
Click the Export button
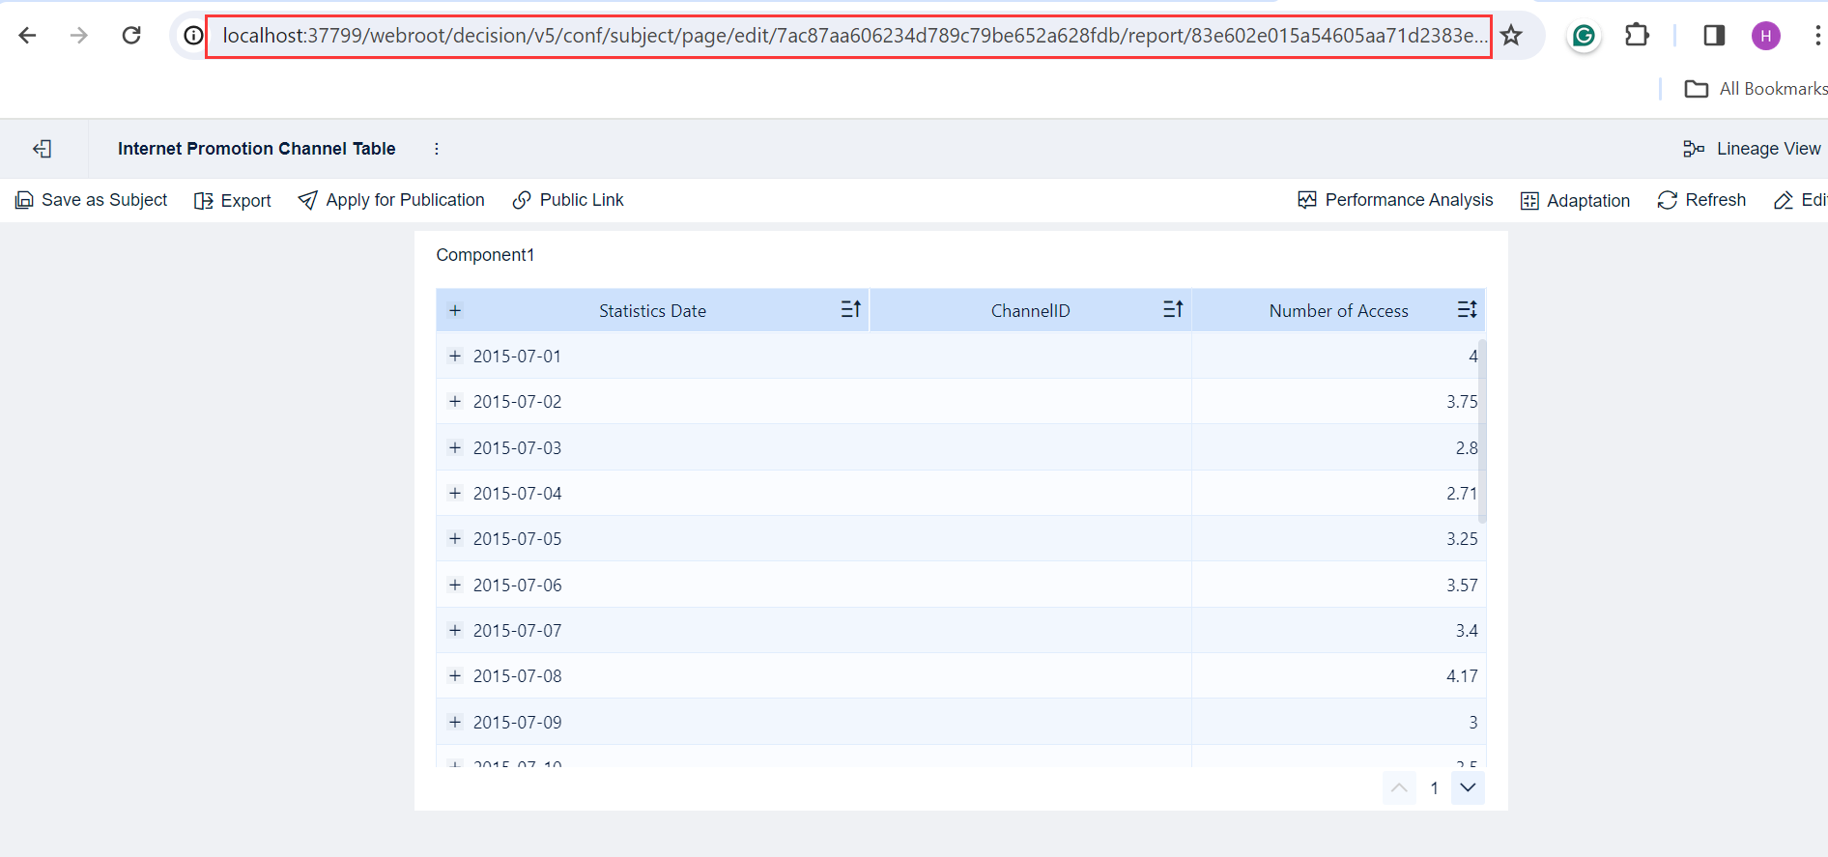pyautogui.click(x=233, y=200)
